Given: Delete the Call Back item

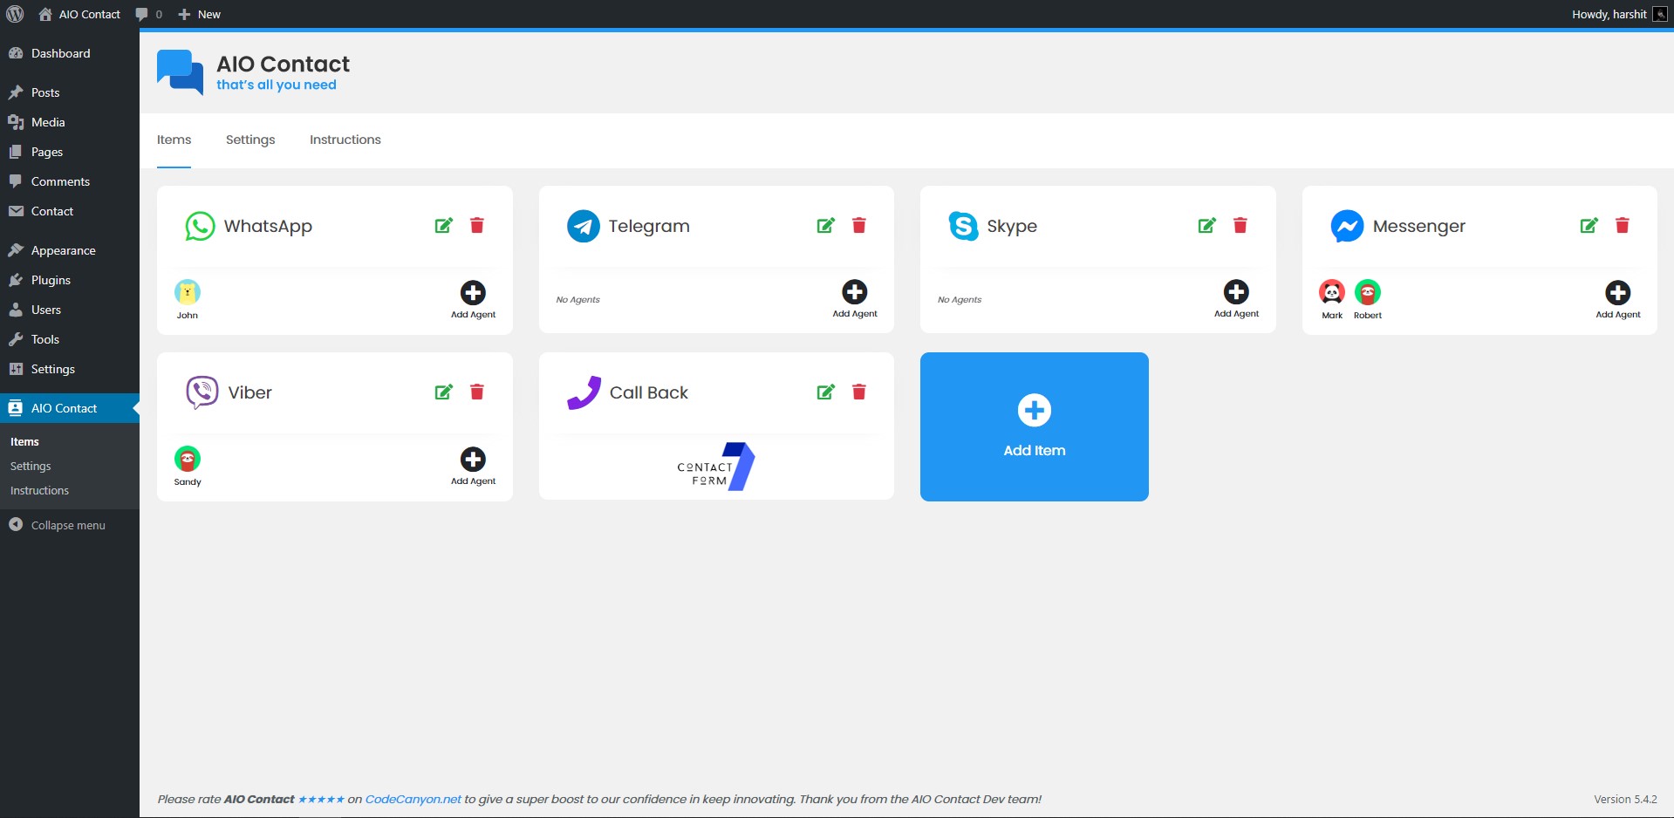Looking at the screenshot, I should 859,392.
